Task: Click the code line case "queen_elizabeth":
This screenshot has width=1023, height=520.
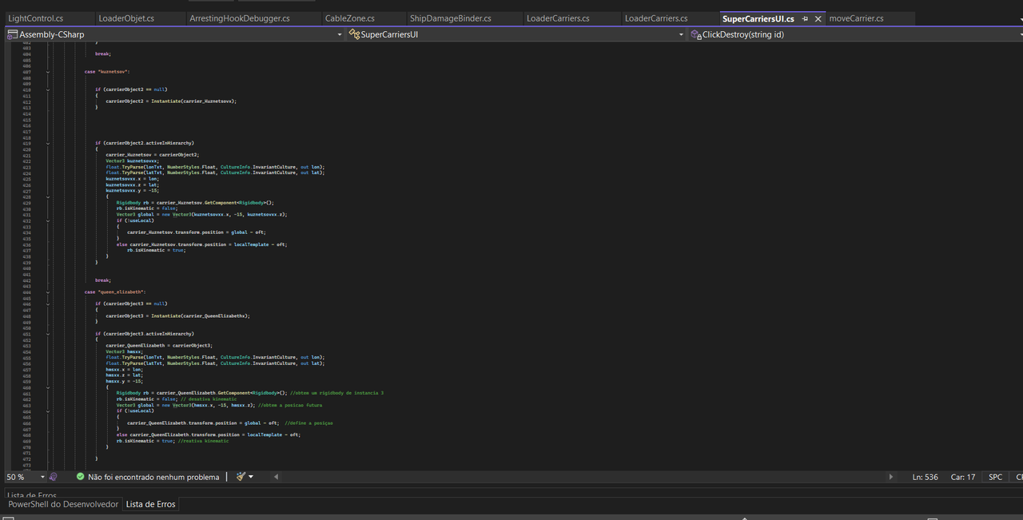Action: coord(115,292)
